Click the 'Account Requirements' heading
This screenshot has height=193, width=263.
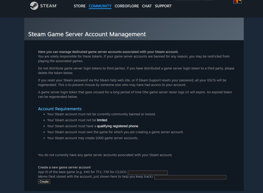pos(60,109)
